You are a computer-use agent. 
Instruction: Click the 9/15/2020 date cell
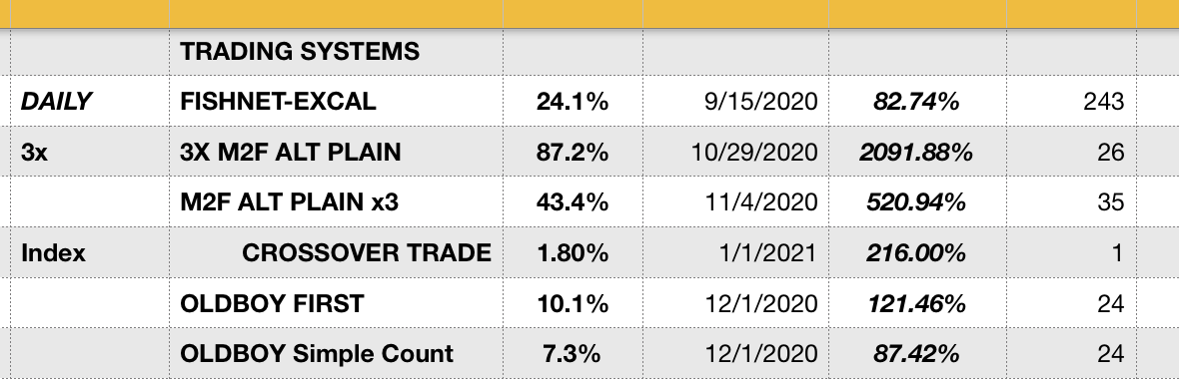tap(735, 101)
